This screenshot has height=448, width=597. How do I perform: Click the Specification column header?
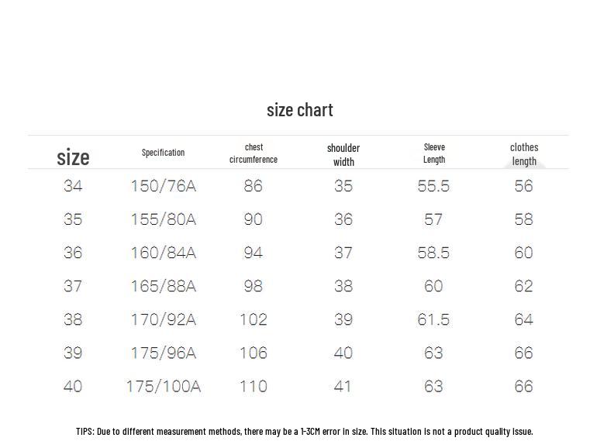click(x=163, y=153)
